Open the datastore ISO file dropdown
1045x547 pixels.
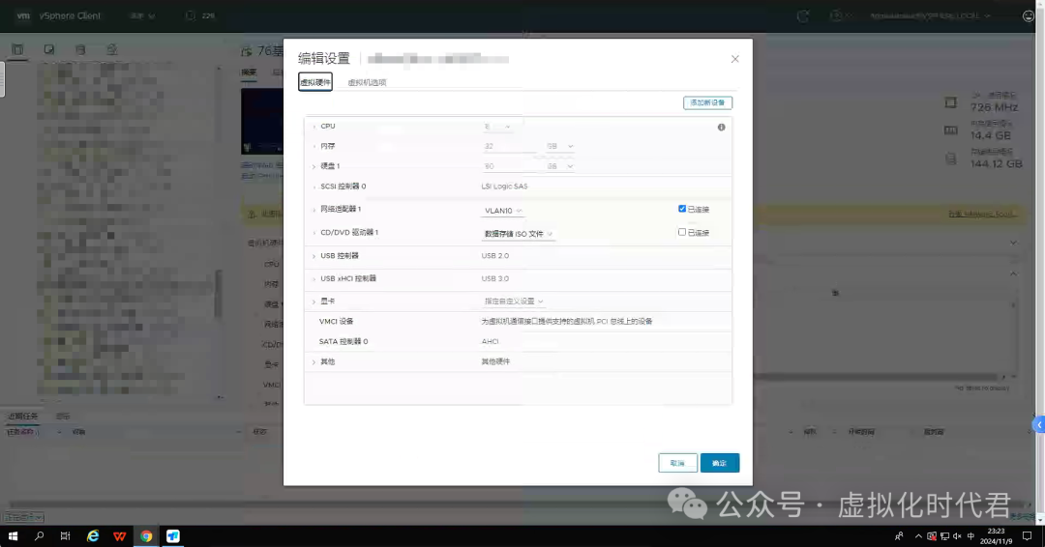click(x=518, y=234)
